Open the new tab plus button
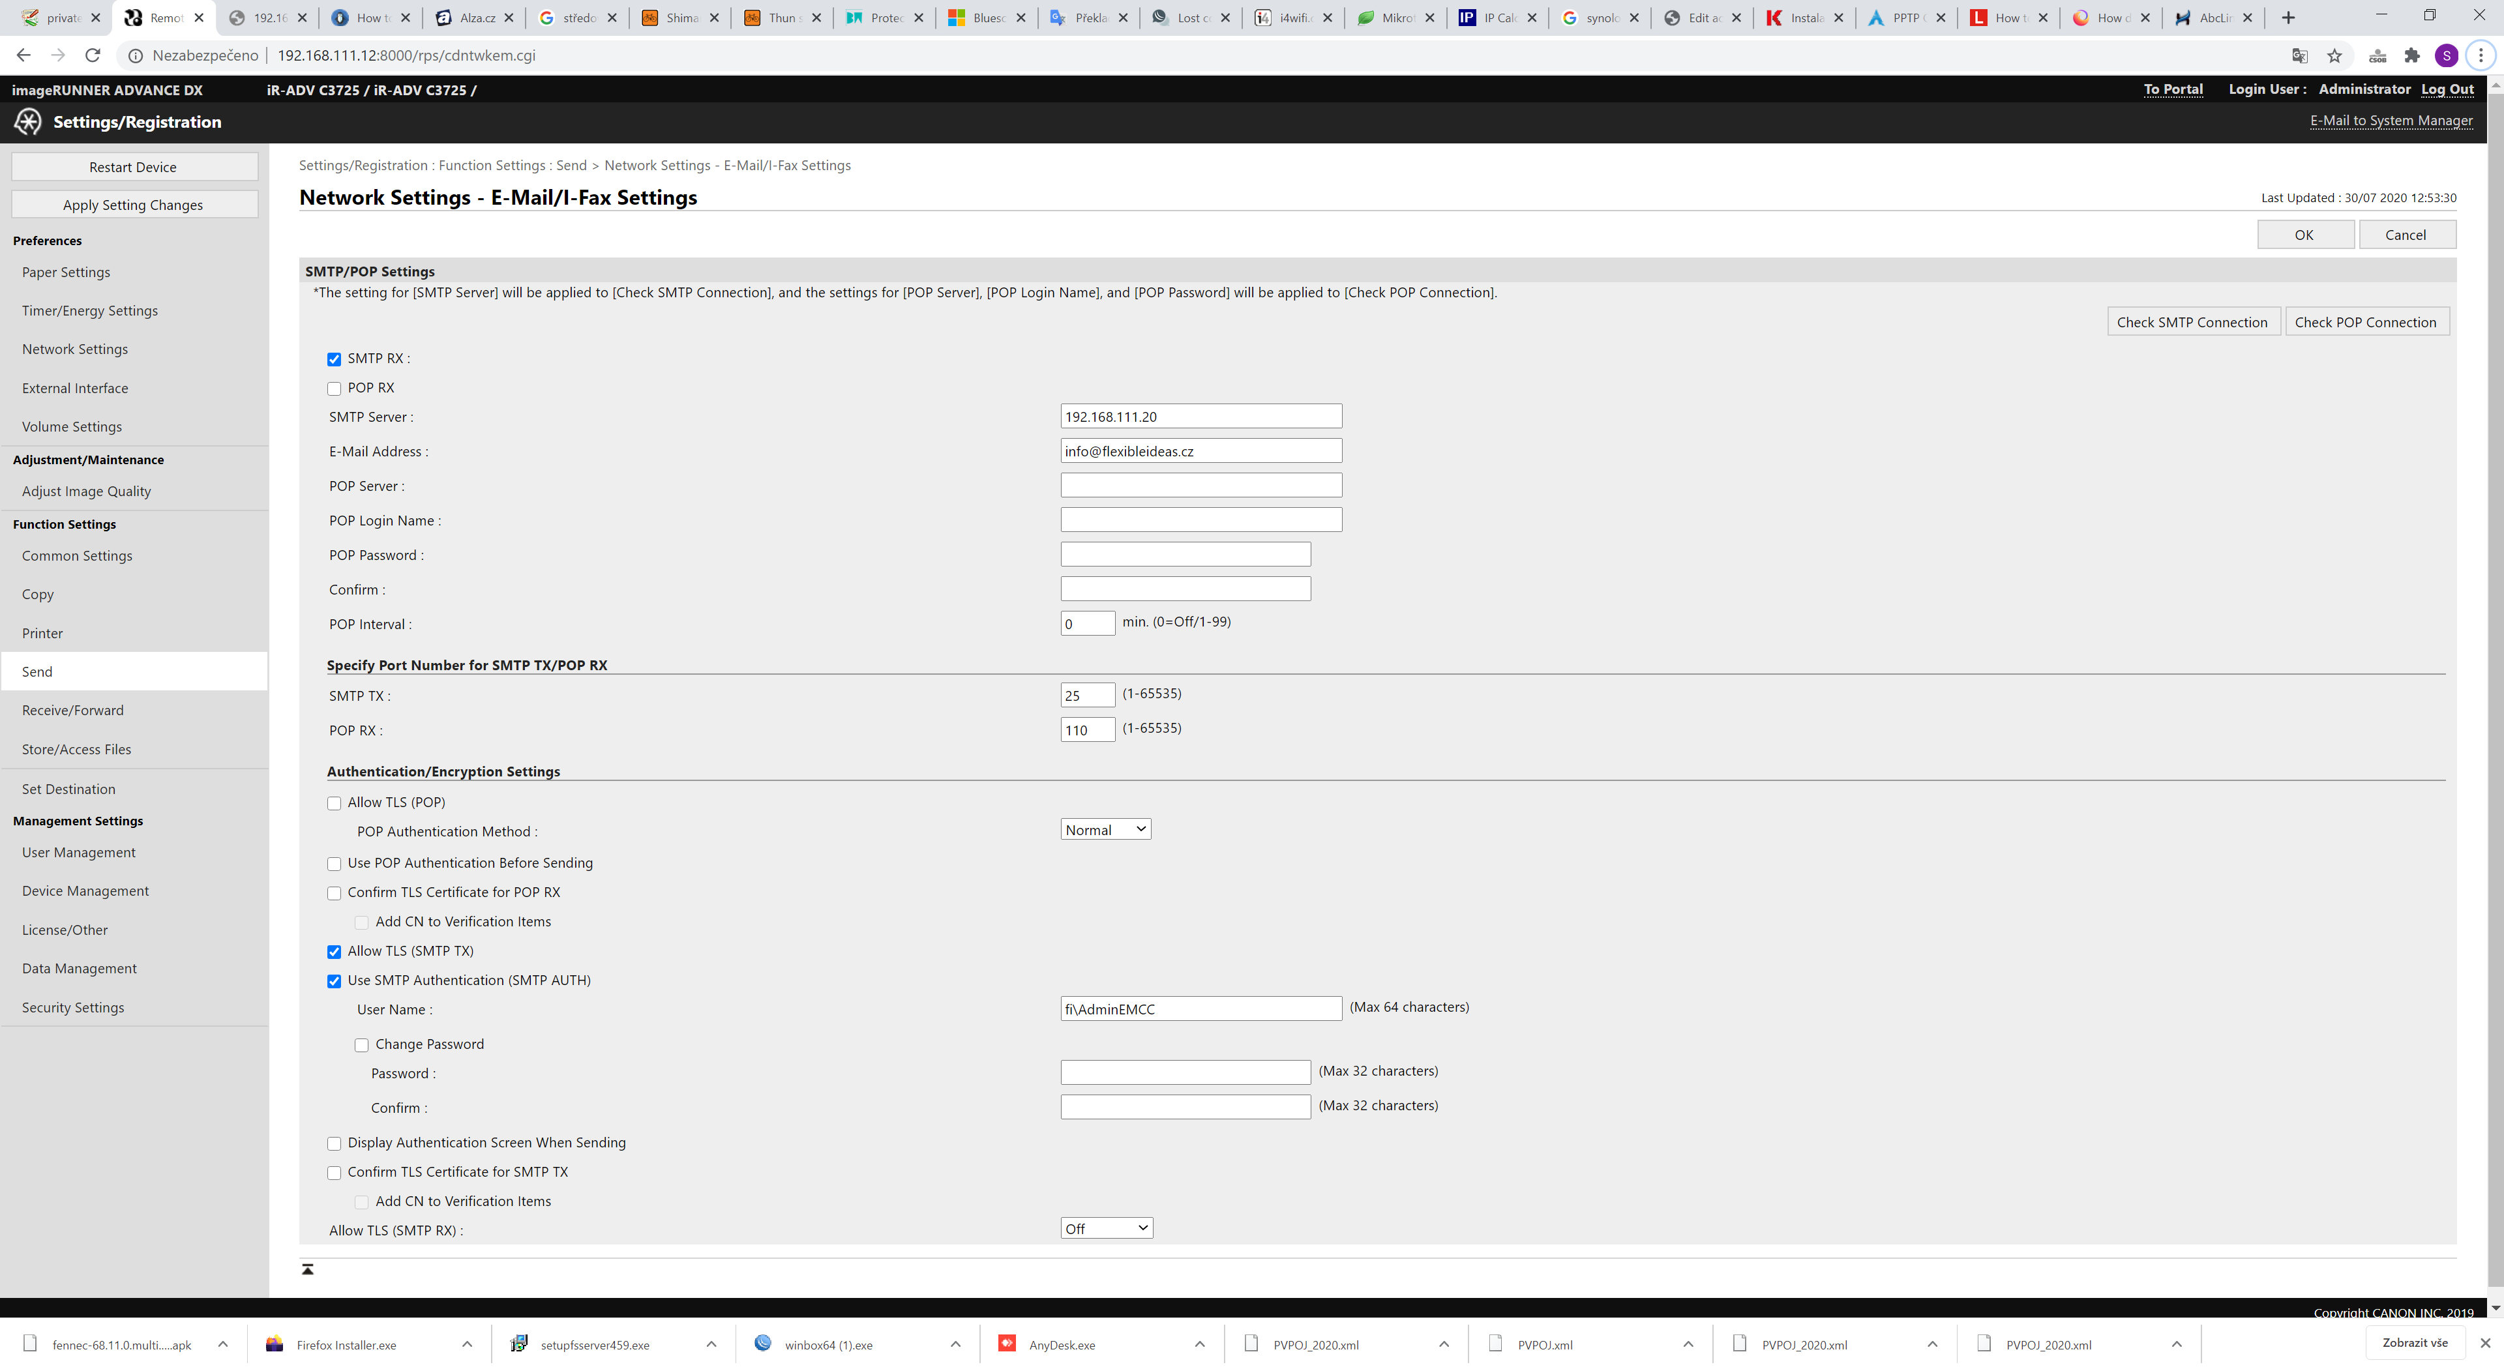Image resolution: width=2504 pixels, height=1369 pixels. click(2288, 18)
